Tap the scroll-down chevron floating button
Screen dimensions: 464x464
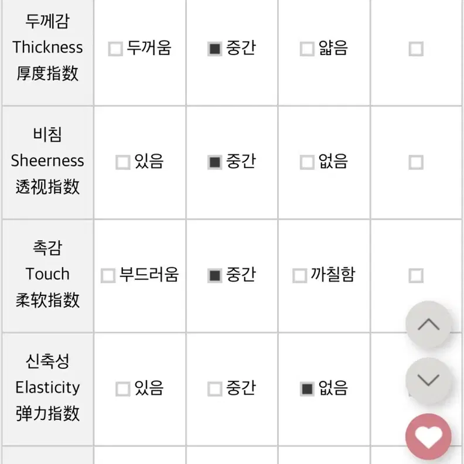click(x=428, y=380)
